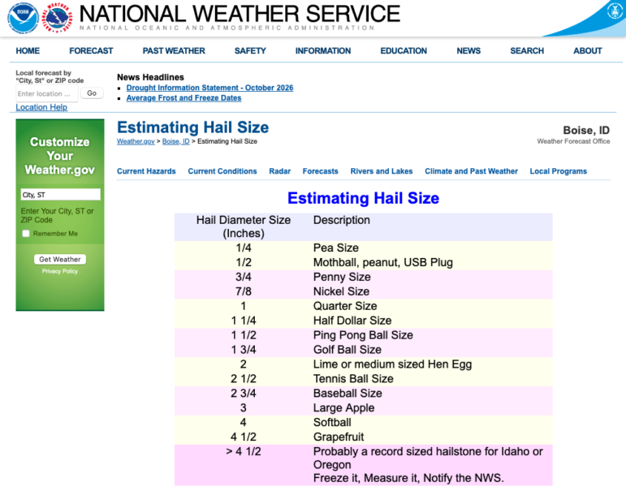Click the Half Dollar Size description
This screenshot has width=626, height=504.
pos(352,321)
